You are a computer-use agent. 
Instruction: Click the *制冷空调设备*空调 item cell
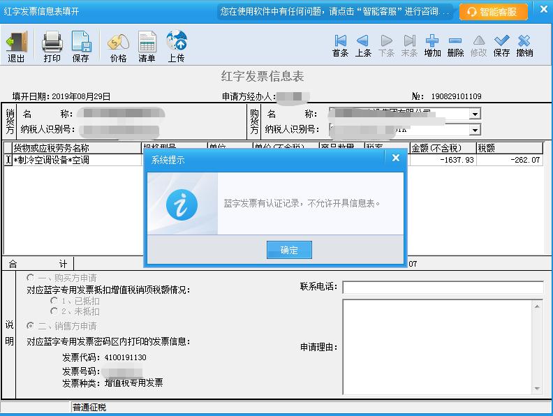pos(77,160)
